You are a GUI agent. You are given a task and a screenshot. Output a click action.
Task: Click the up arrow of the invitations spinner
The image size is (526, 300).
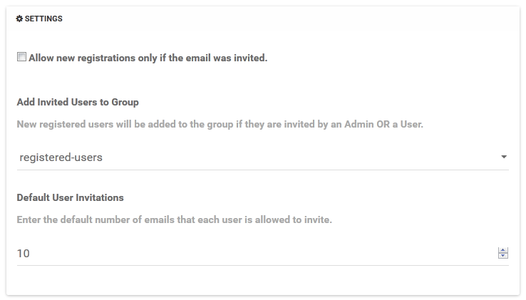pyautogui.click(x=503, y=250)
